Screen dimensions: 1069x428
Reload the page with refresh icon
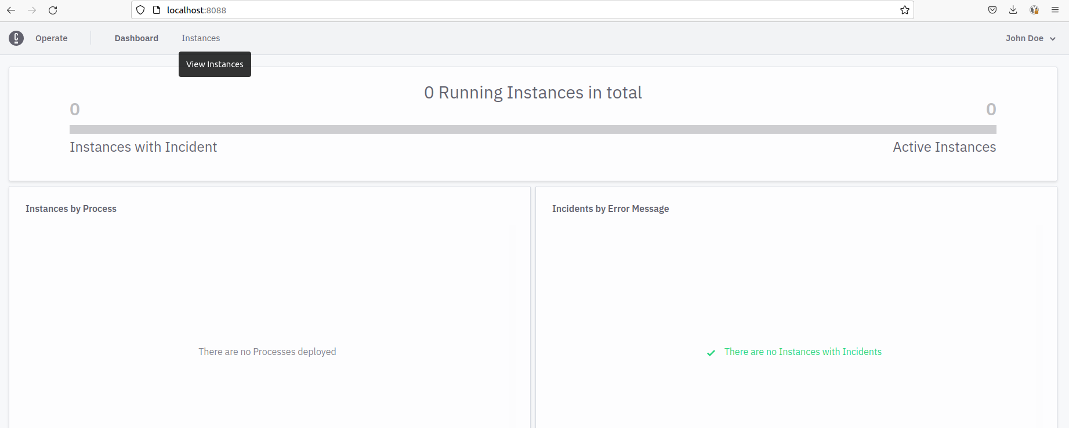pyautogui.click(x=53, y=10)
